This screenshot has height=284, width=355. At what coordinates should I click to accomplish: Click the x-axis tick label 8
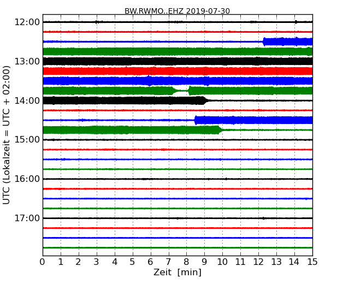pos(186,262)
